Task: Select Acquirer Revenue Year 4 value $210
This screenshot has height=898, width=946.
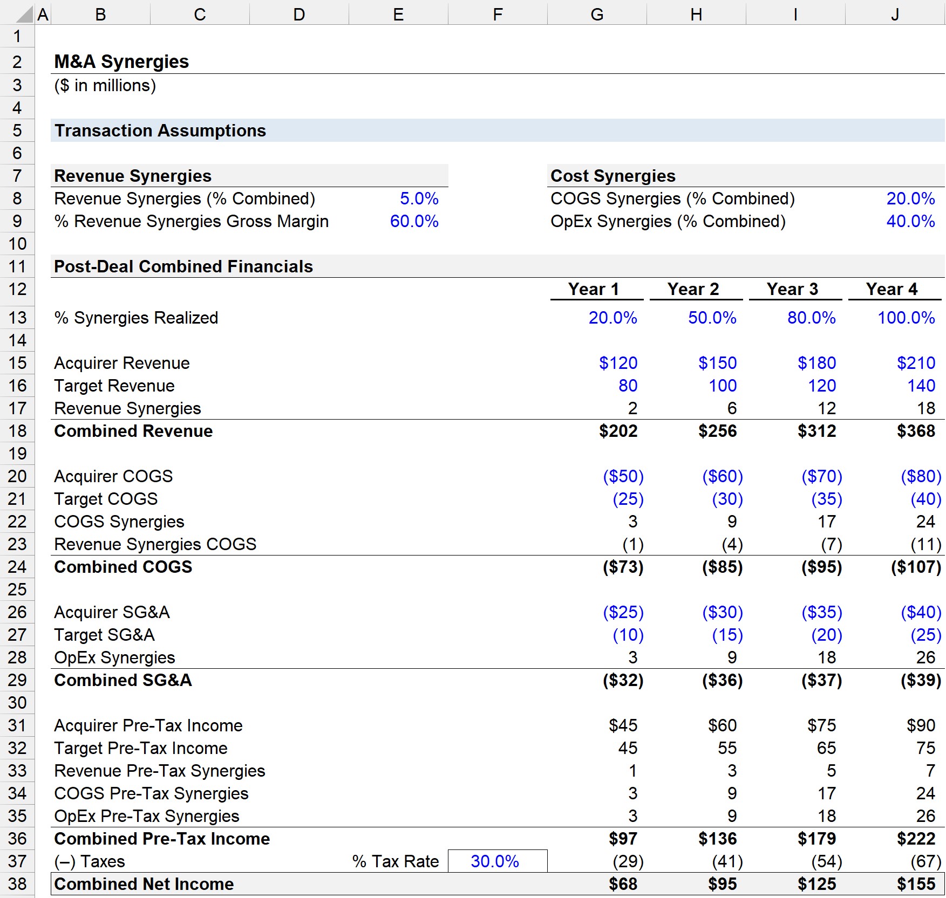Action: tap(916, 363)
